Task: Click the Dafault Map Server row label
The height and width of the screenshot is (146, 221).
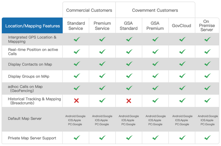Action: coord(25,118)
